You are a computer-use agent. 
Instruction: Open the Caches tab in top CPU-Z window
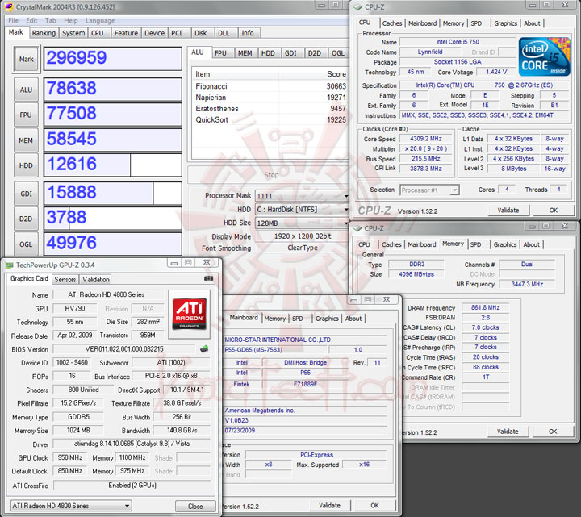[392, 23]
